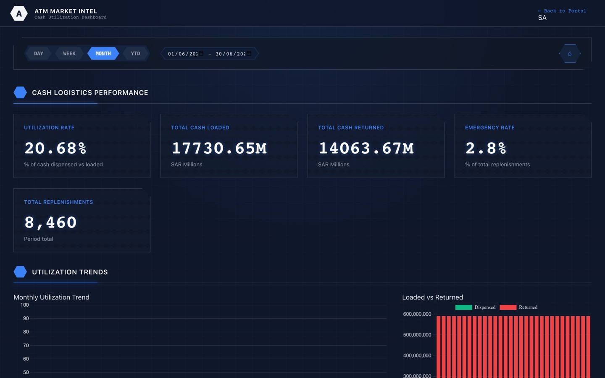Click Total Cash Loaded value 17730.65M

pos(219,148)
